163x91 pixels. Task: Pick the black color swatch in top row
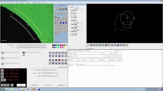pyautogui.click(x=53, y=45)
